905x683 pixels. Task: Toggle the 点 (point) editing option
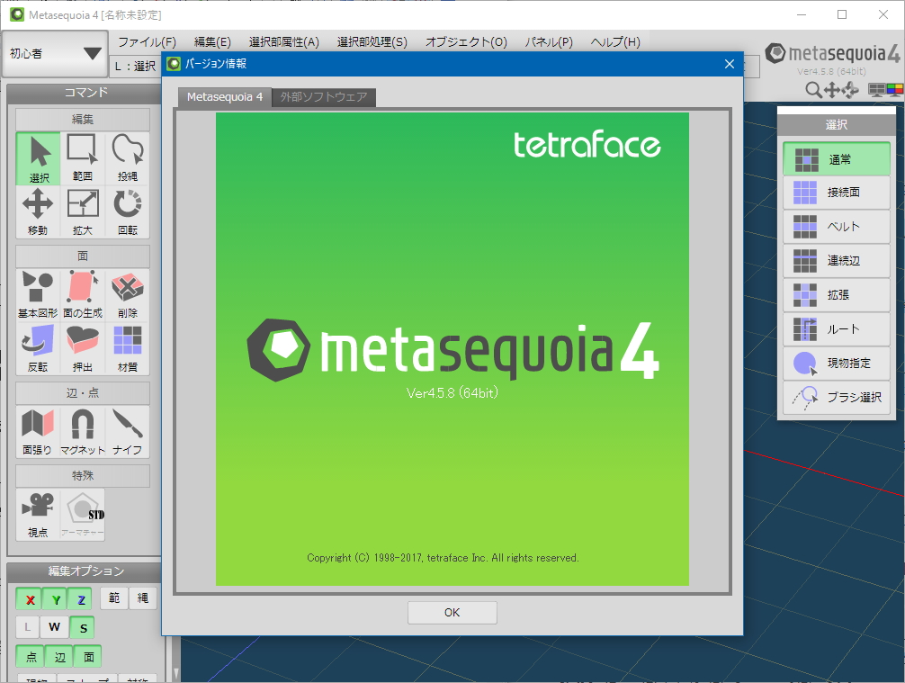coord(29,657)
